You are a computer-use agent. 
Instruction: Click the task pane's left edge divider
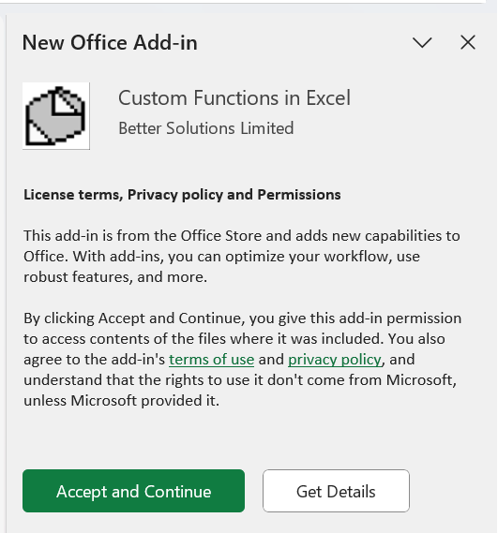tap(6, 272)
